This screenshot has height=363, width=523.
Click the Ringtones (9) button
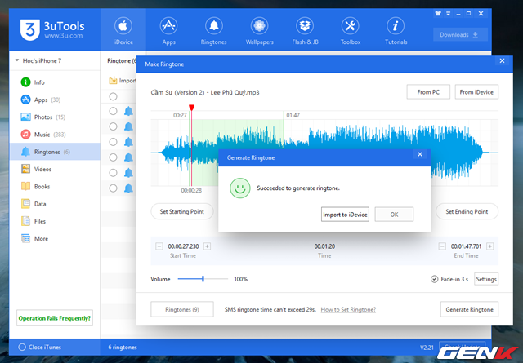click(x=182, y=309)
